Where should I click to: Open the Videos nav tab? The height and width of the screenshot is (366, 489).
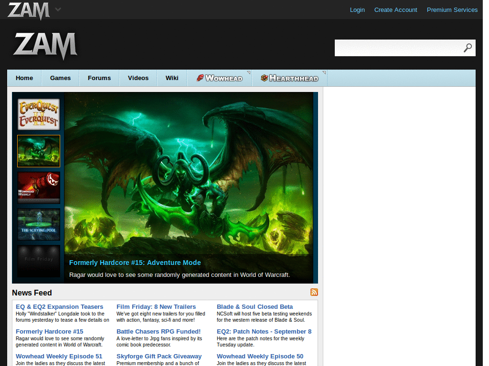(x=138, y=78)
